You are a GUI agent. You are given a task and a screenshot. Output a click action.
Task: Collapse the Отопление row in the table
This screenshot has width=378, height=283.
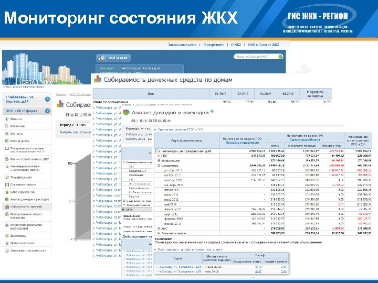click(159, 166)
